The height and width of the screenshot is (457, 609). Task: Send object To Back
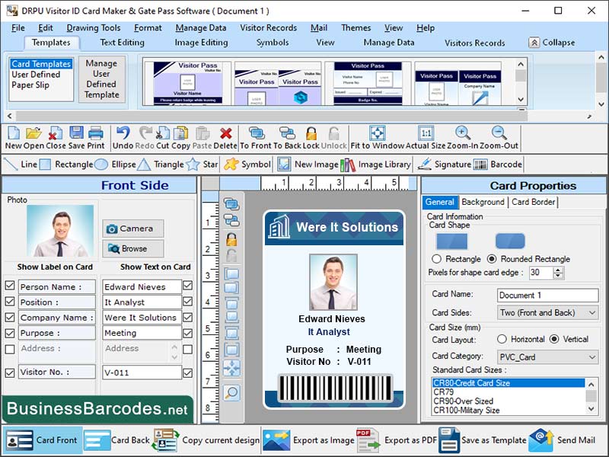coord(288,133)
